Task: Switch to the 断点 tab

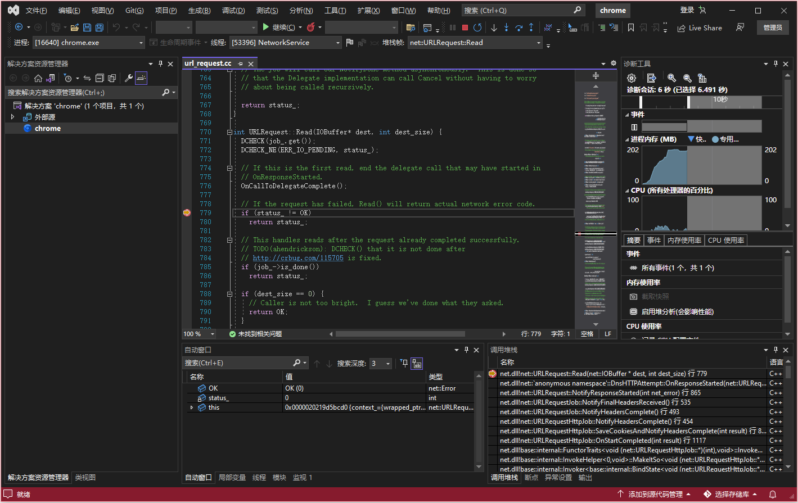Action: pyautogui.click(x=531, y=478)
